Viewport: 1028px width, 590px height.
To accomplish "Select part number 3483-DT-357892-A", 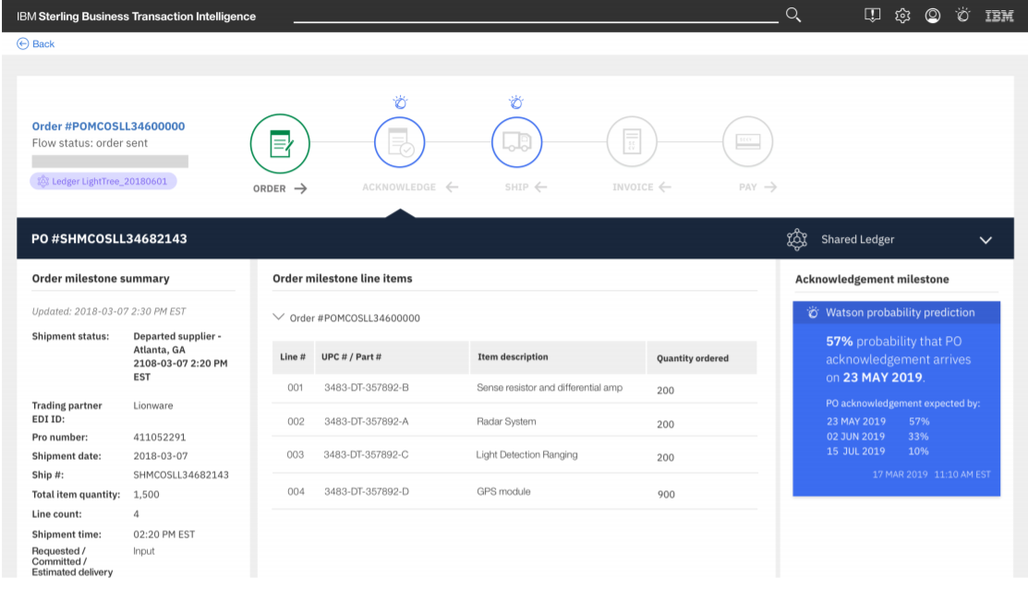I will [x=367, y=422].
